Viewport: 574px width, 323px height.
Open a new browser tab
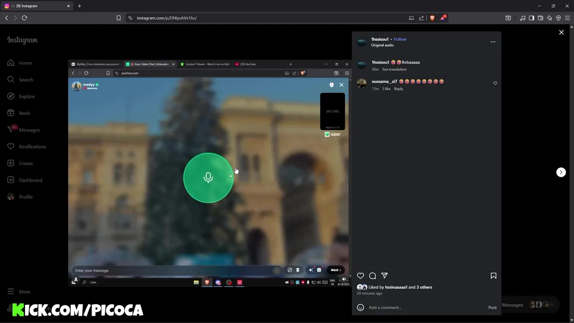click(x=79, y=6)
